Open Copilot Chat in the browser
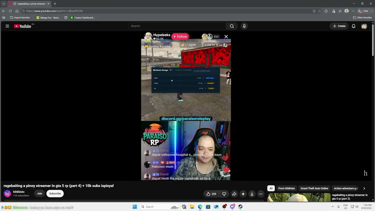The image size is (375, 211). tap(363, 11)
